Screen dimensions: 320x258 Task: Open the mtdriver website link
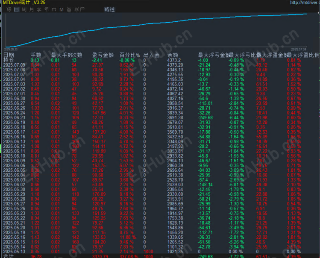point(305,3)
